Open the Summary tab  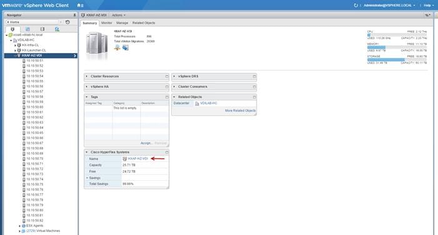pos(89,23)
